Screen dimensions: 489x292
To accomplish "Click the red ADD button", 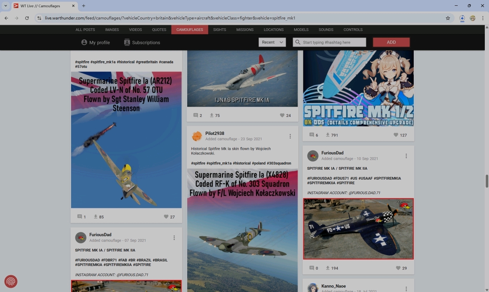I will [x=391, y=42].
